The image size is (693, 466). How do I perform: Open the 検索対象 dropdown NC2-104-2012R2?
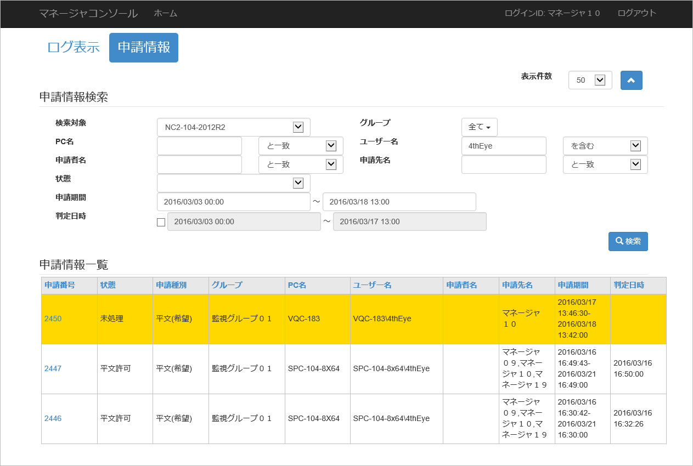pyautogui.click(x=234, y=127)
